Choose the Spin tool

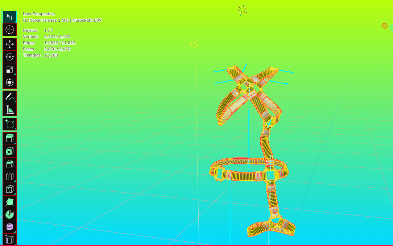coord(9,214)
